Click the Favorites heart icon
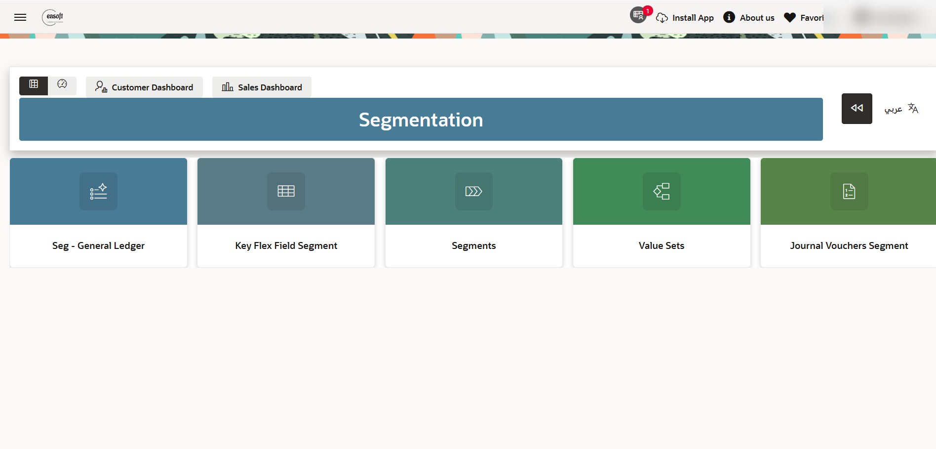Screen dimensions: 936x449 790,18
